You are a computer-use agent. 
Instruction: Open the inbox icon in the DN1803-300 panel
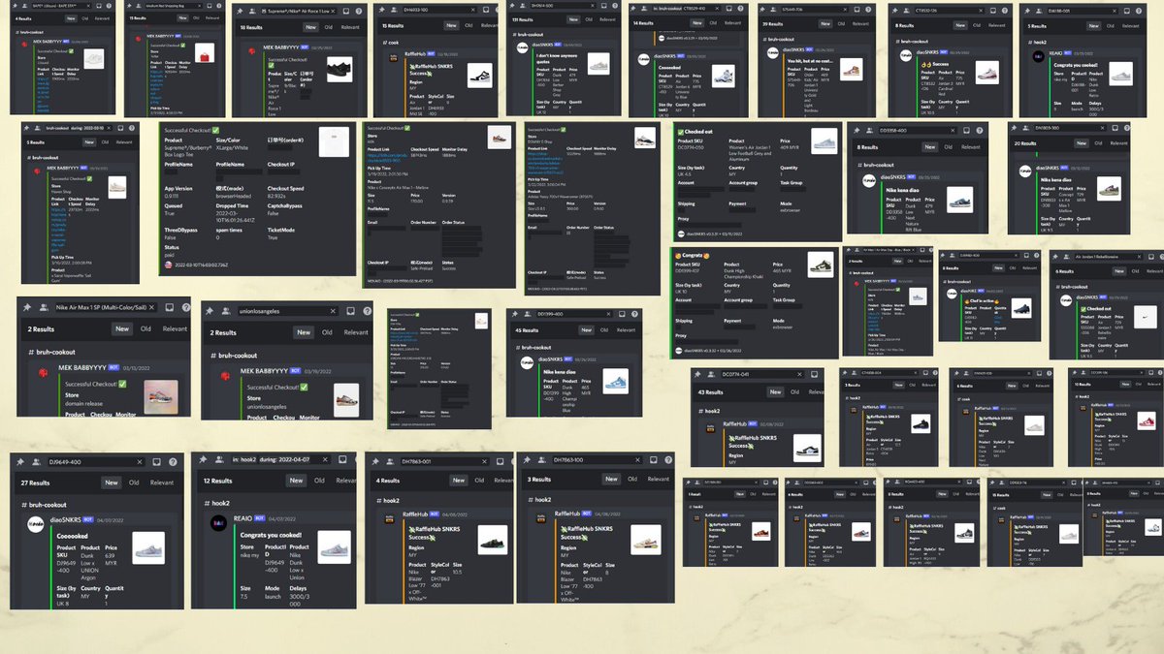point(1115,128)
